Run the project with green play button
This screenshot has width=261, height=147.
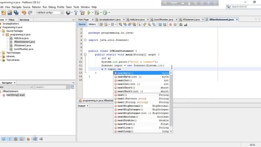tap(89, 13)
